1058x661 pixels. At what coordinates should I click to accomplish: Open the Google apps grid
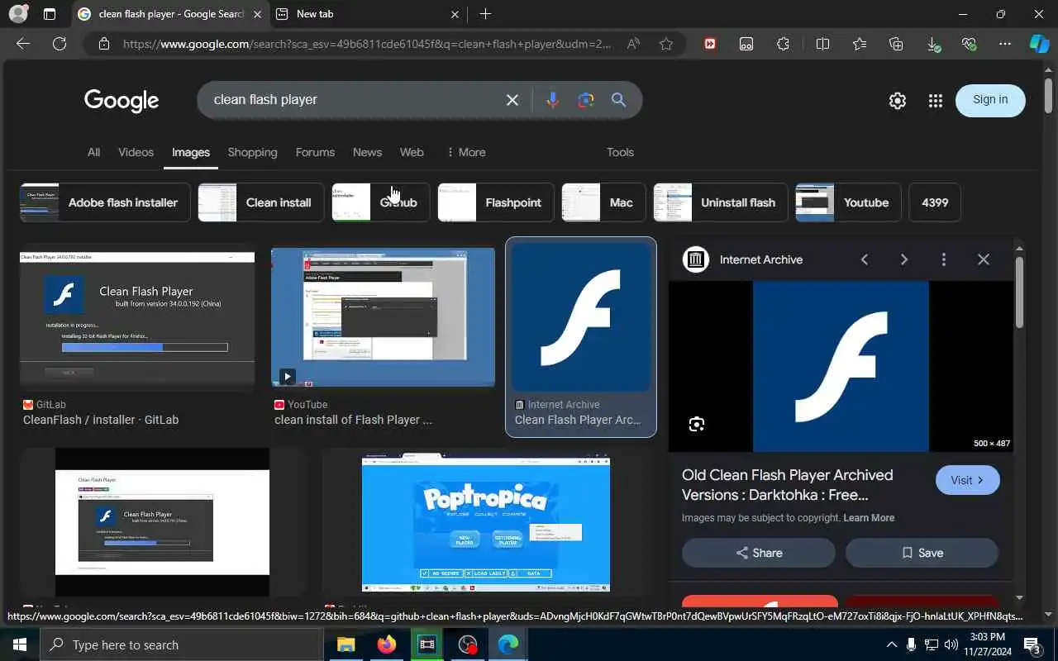(936, 101)
